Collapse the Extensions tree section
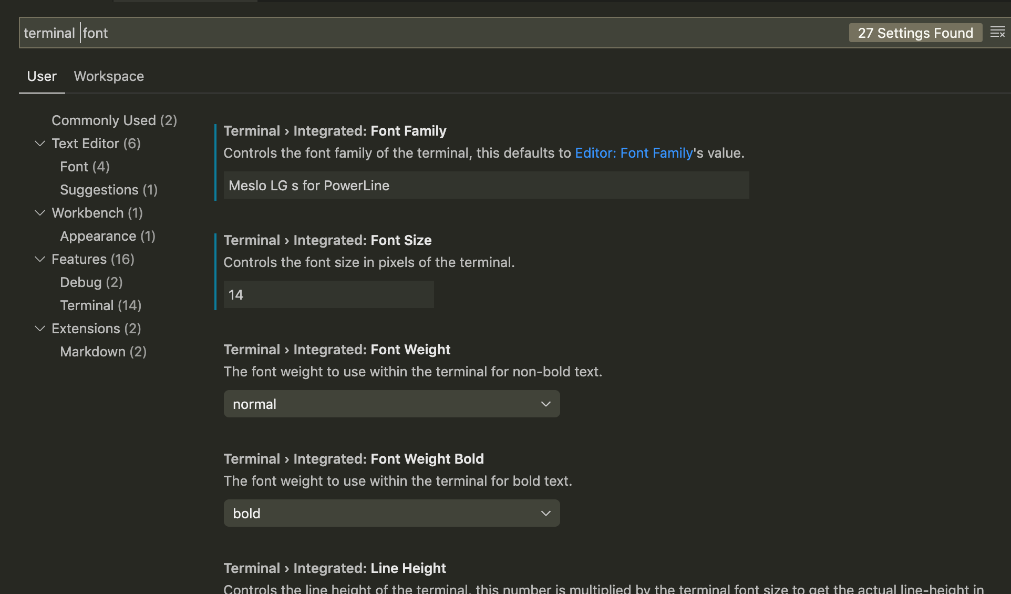This screenshot has width=1011, height=594. [x=40, y=329]
